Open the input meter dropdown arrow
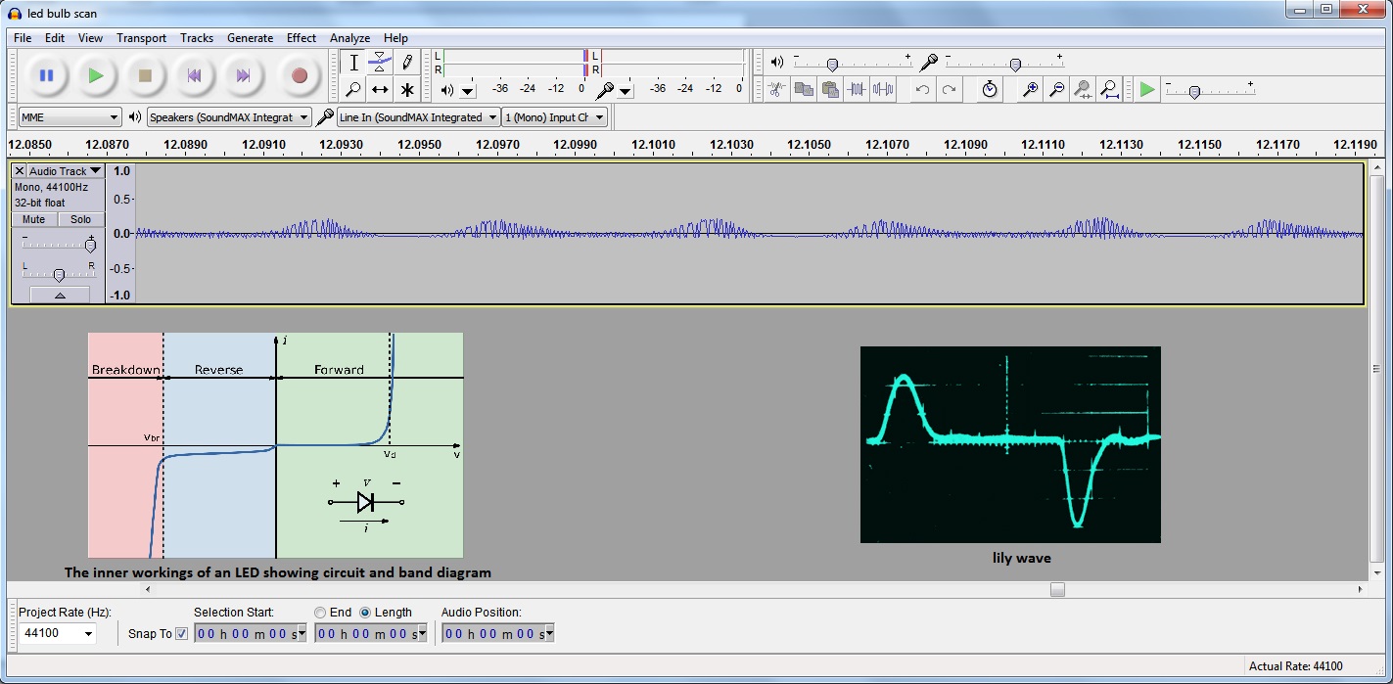Screen dimensions: 1393x684 626,90
